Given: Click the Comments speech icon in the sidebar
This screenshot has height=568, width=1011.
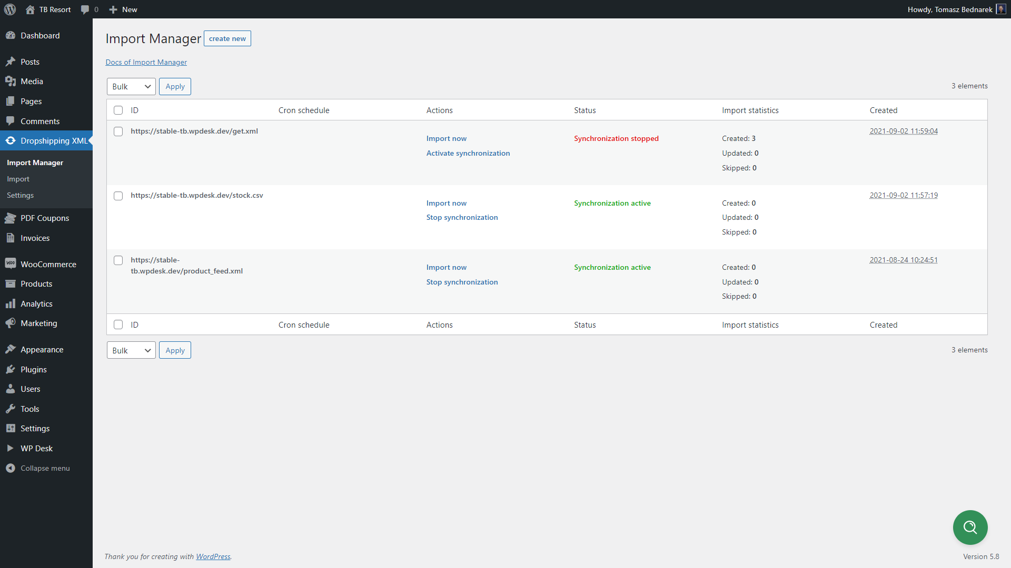Looking at the screenshot, I should click(11, 121).
